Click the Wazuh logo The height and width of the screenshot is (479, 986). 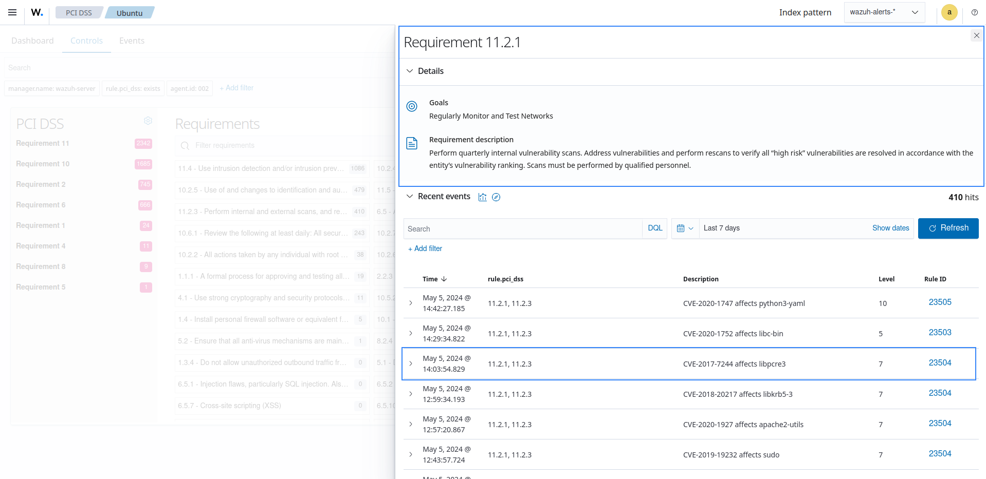[x=36, y=12]
